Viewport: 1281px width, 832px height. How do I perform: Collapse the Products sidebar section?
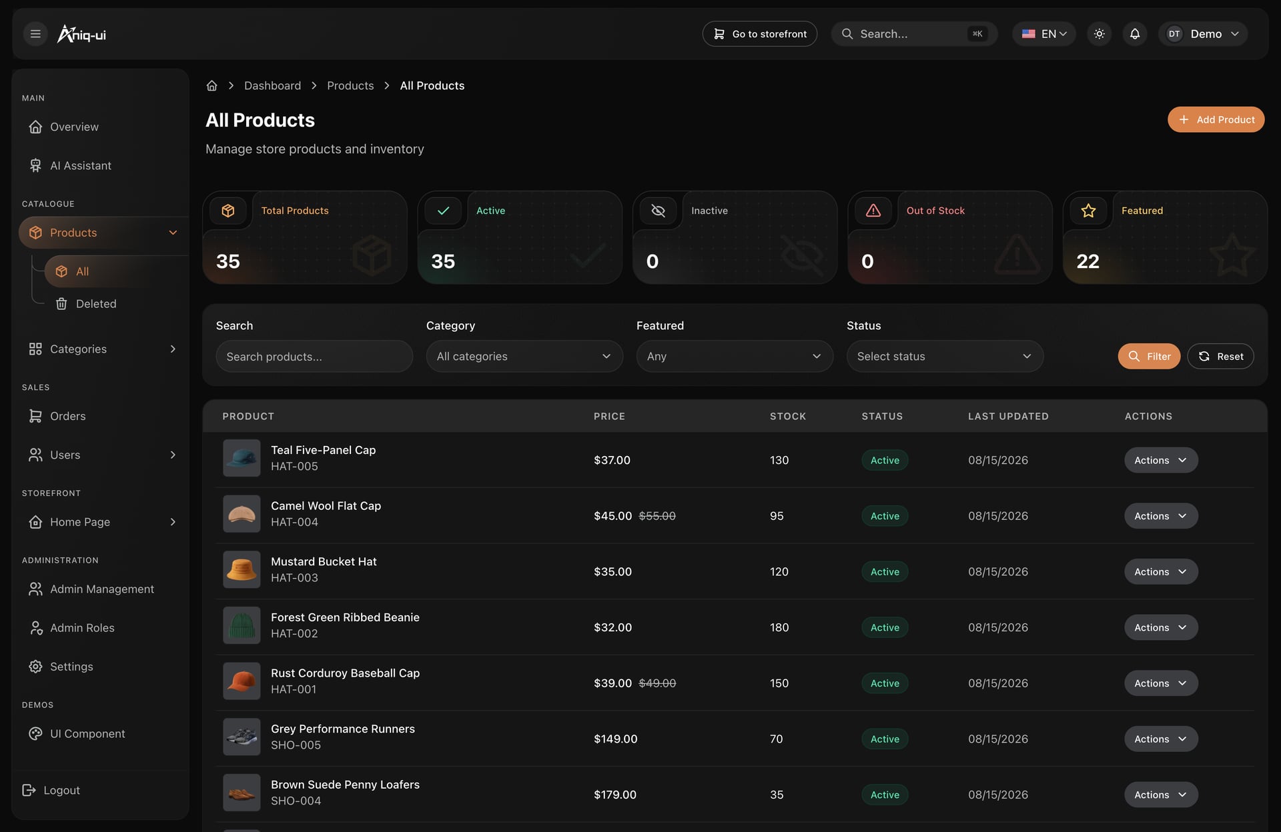pyautogui.click(x=173, y=233)
